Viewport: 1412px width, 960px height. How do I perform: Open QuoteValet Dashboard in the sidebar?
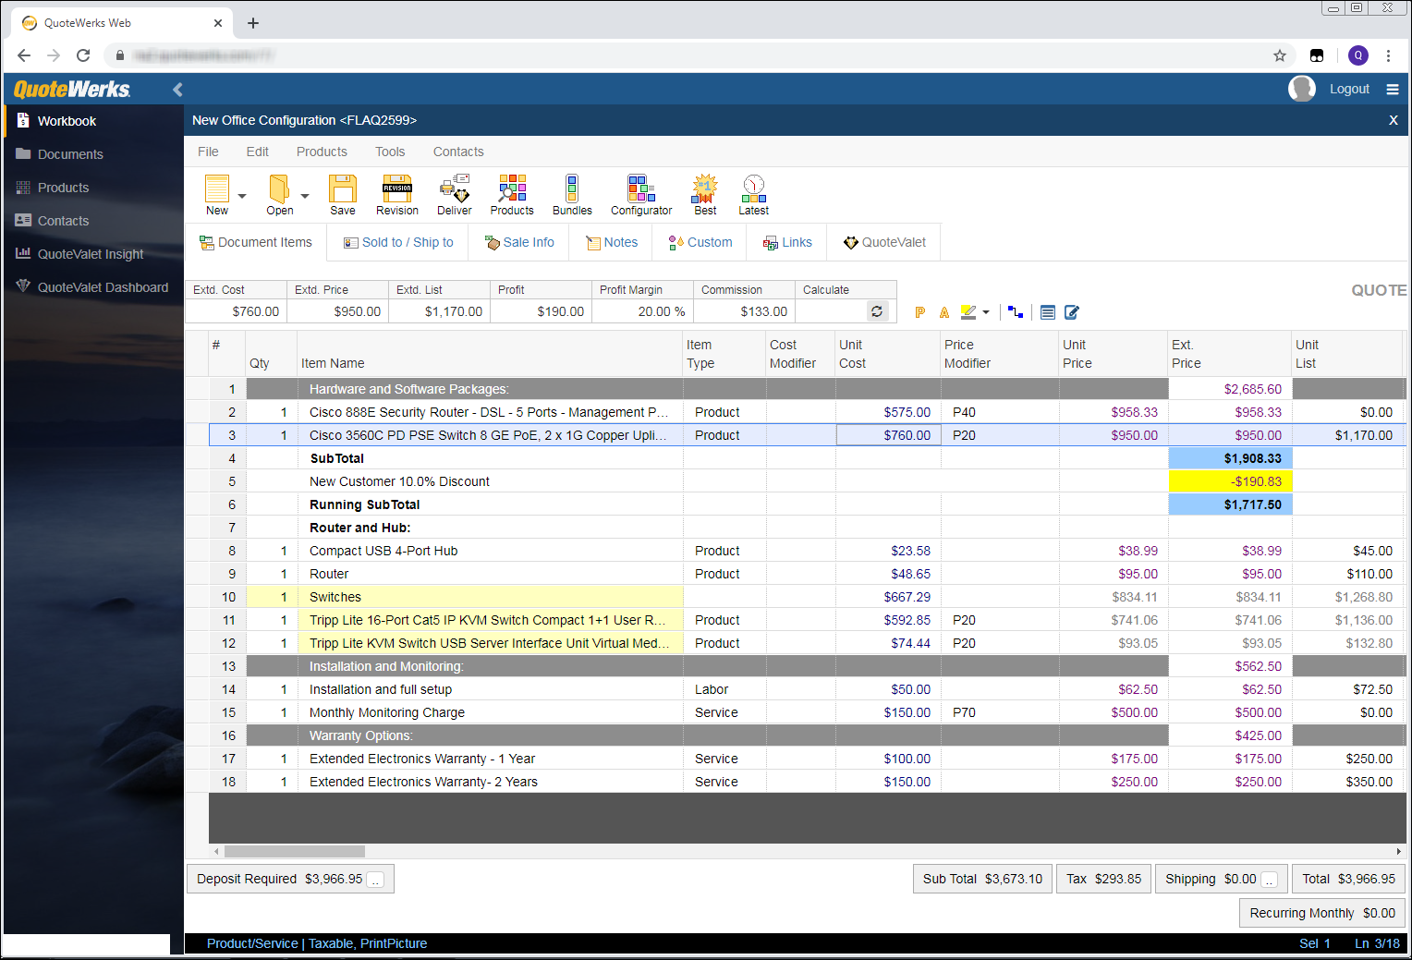tap(93, 287)
